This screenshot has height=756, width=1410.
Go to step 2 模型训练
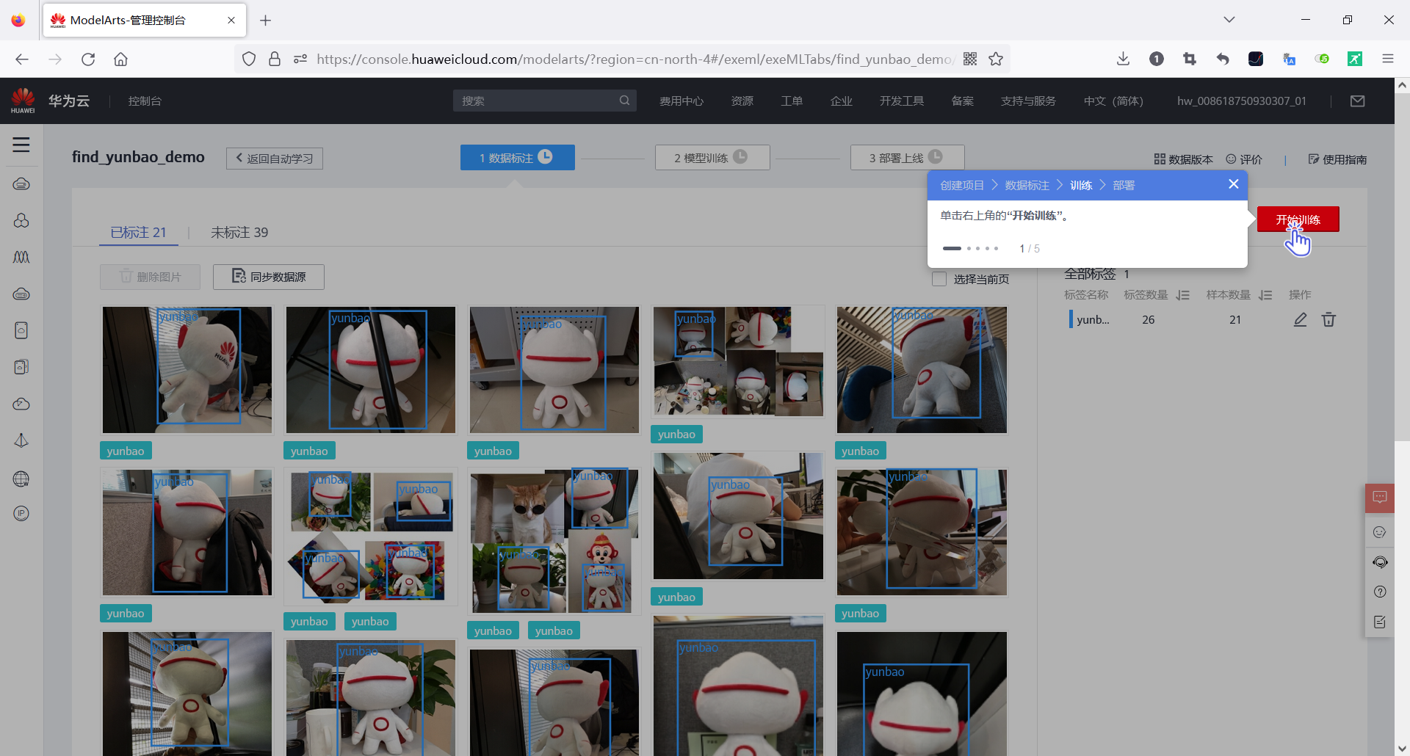(x=712, y=157)
